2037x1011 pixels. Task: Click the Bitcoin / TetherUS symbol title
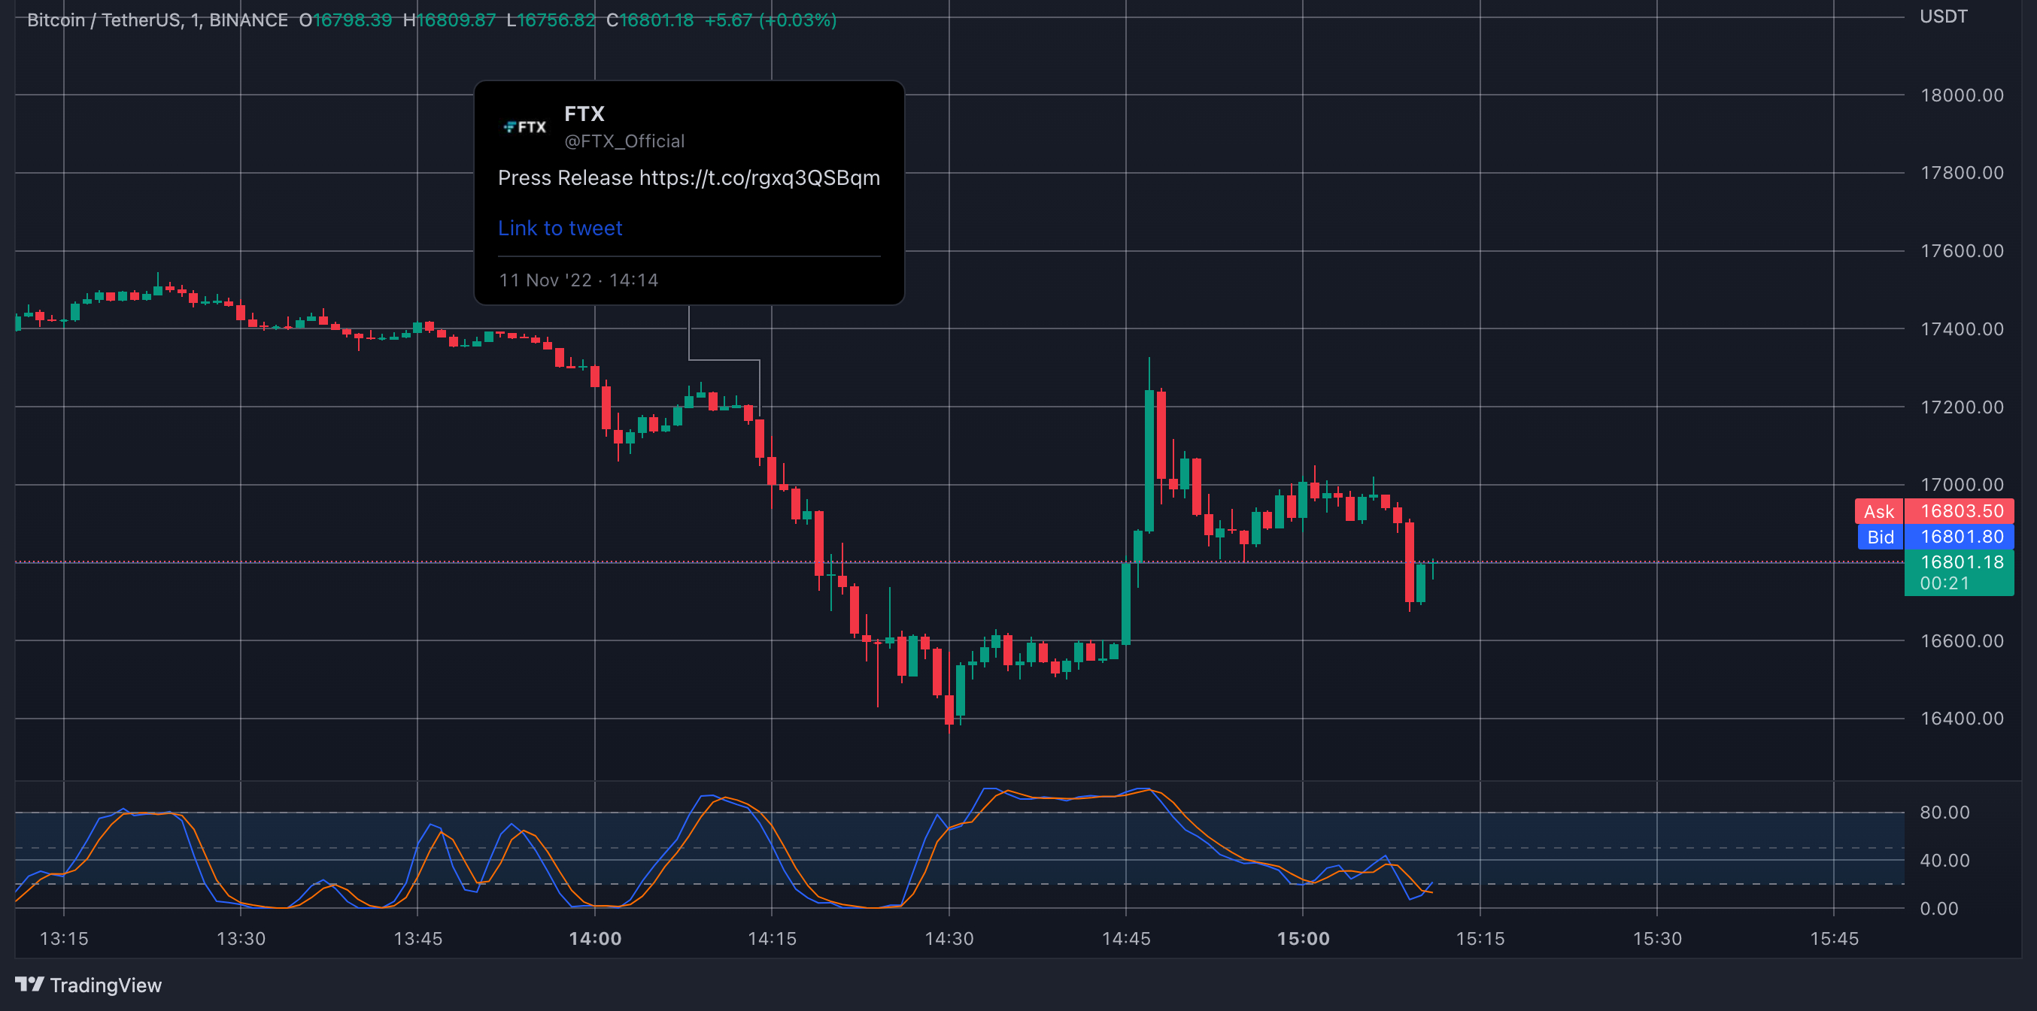pyautogui.click(x=157, y=20)
